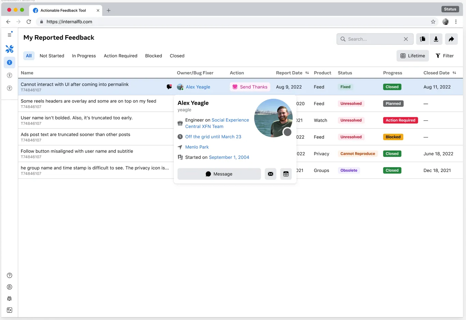Click Alex Yeagle's large profile photo
The width and height of the screenshot is (466, 320).
(x=273, y=118)
